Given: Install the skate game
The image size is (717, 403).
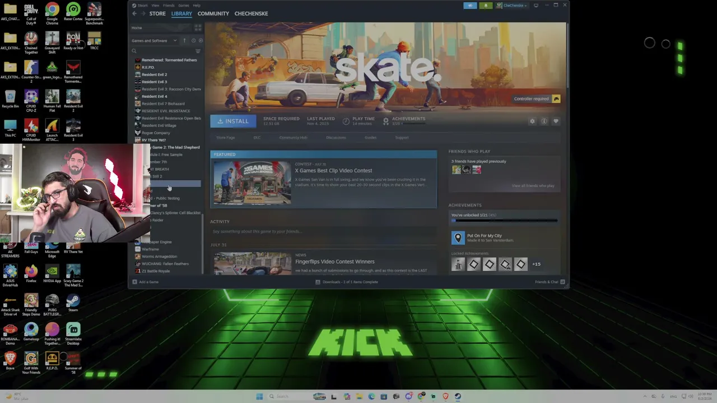Looking at the screenshot, I should (x=233, y=121).
